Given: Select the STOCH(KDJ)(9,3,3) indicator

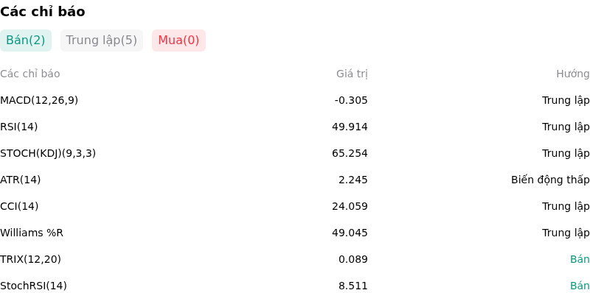Looking at the screenshot, I should coord(48,153).
